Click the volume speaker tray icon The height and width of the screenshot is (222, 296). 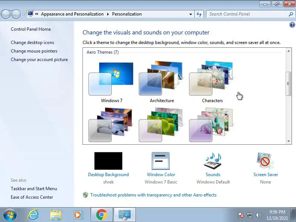258,215
